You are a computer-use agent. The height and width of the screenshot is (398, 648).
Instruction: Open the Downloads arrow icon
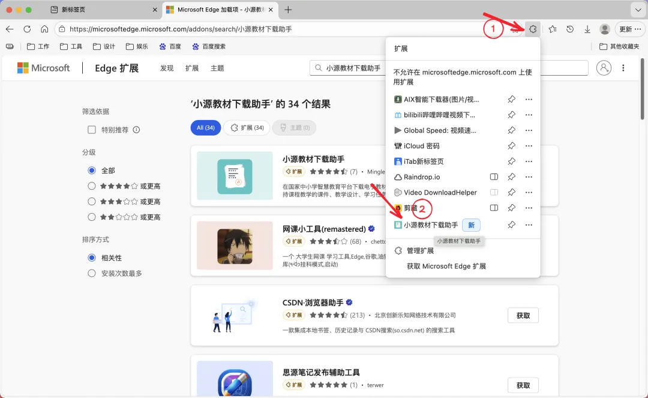point(587,29)
